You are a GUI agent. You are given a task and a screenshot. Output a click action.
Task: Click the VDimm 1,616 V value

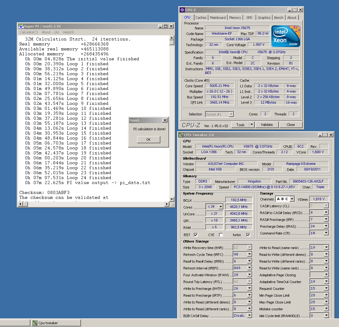pos(319,199)
